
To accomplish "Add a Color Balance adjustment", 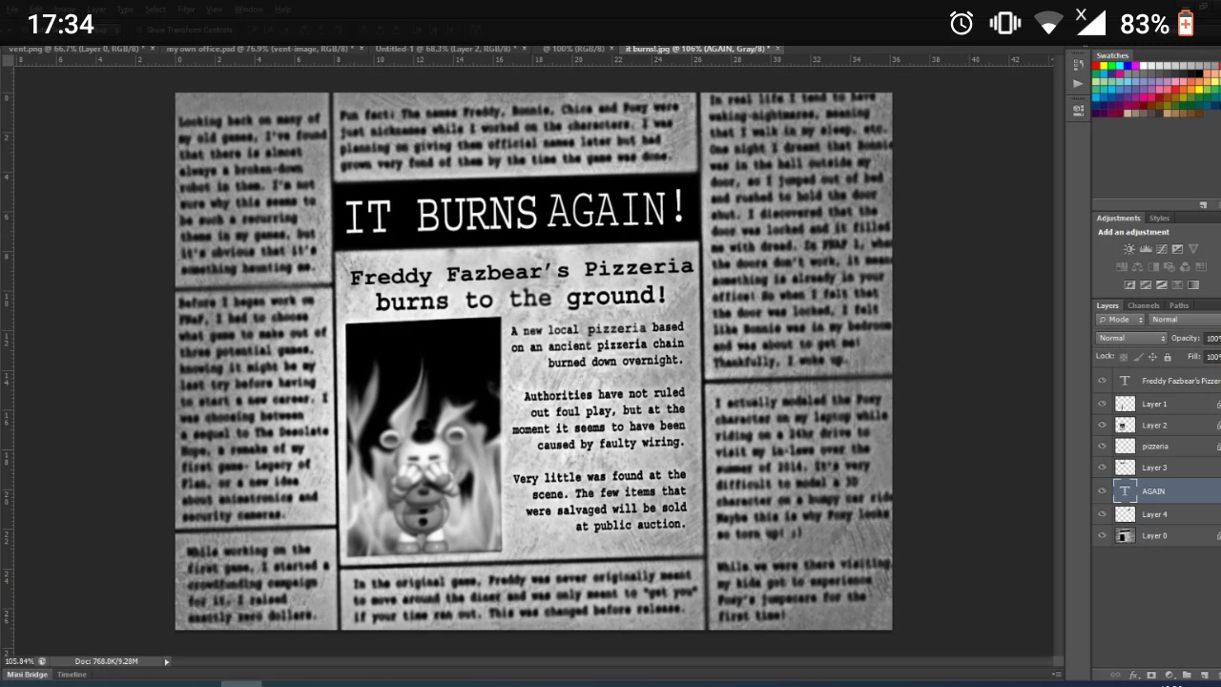I will 1137,267.
